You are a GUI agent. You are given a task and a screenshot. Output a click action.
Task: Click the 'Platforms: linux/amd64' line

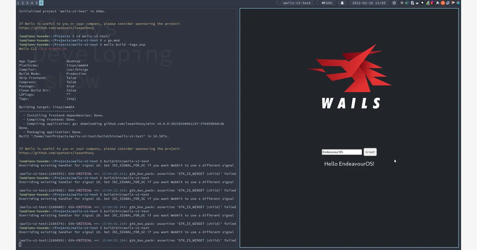pyautogui.click(x=54, y=65)
